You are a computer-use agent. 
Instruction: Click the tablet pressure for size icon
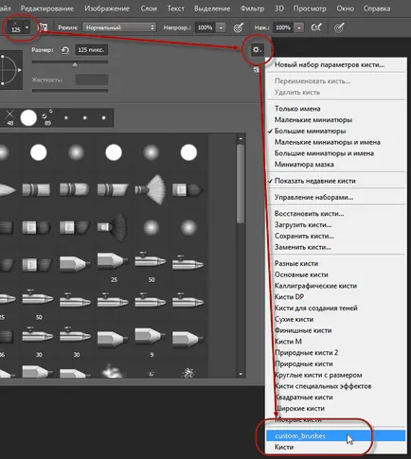[x=339, y=27]
